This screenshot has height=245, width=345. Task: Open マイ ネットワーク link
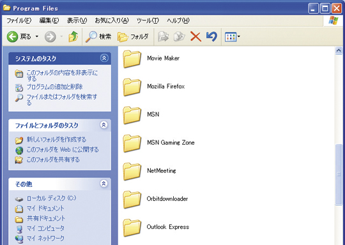click(45, 238)
